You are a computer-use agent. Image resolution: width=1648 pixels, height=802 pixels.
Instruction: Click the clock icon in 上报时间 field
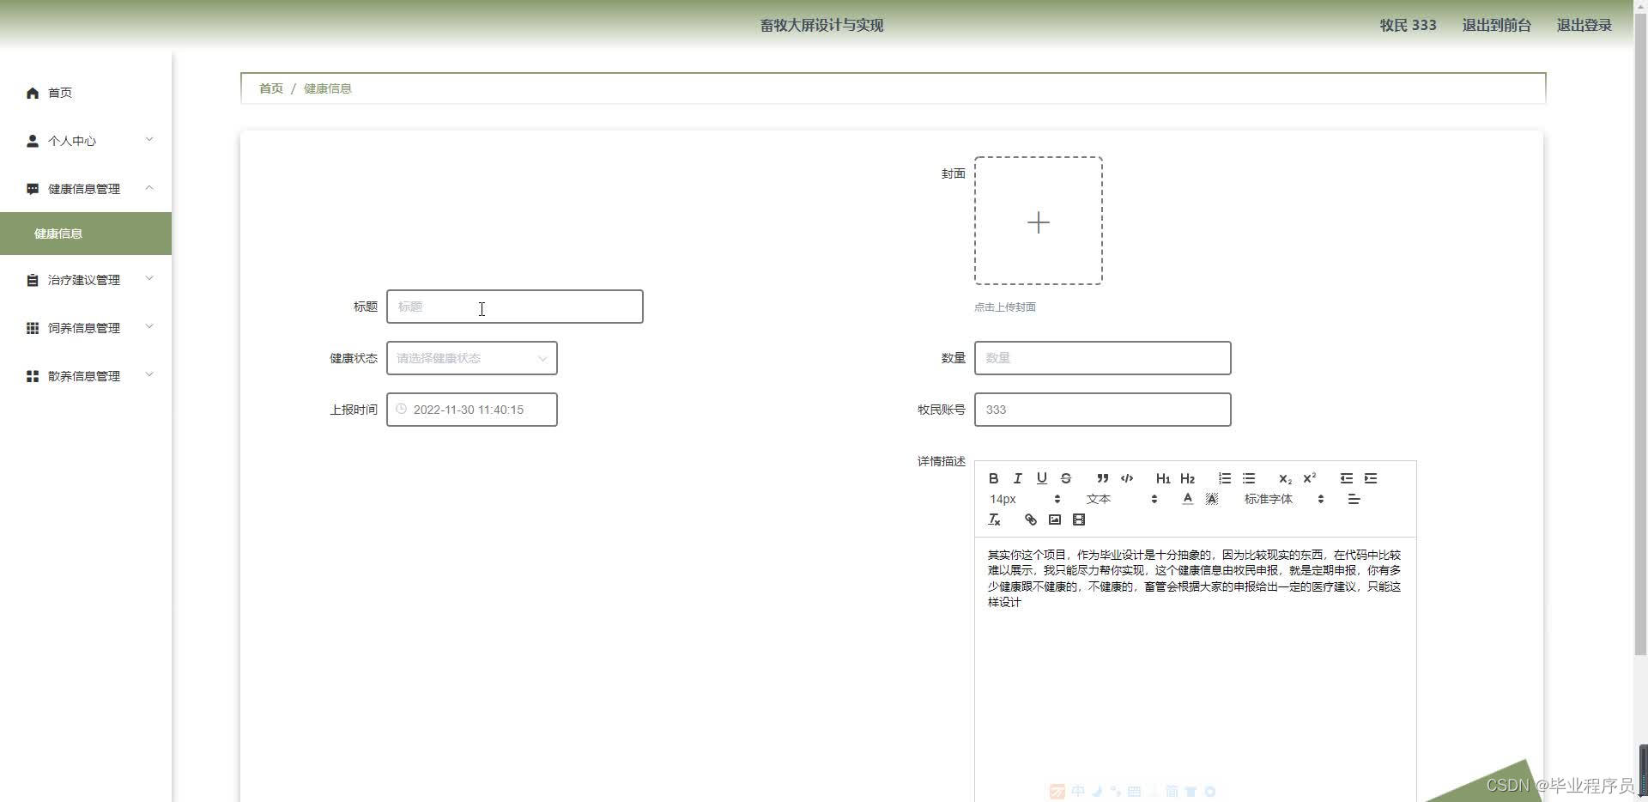pyautogui.click(x=401, y=409)
